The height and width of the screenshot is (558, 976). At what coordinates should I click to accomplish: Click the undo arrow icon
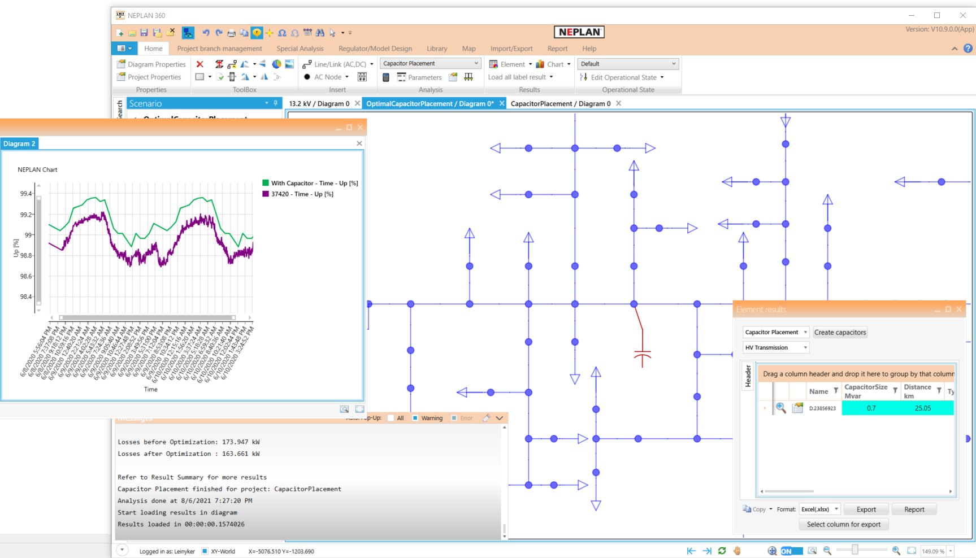pos(206,33)
